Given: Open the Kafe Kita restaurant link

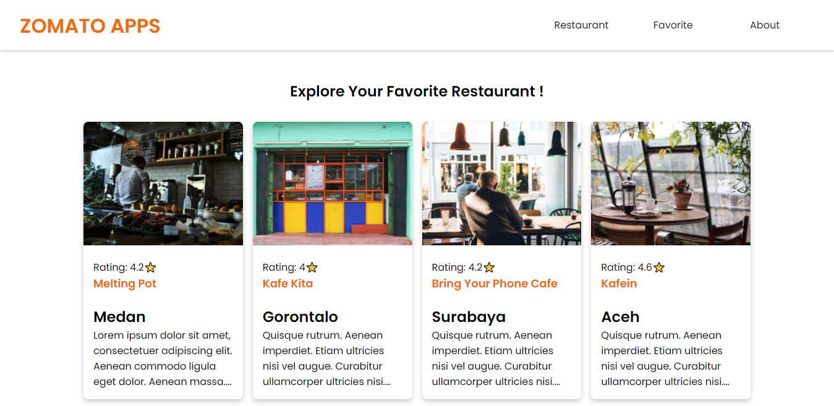Looking at the screenshot, I should pyautogui.click(x=287, y=284).
